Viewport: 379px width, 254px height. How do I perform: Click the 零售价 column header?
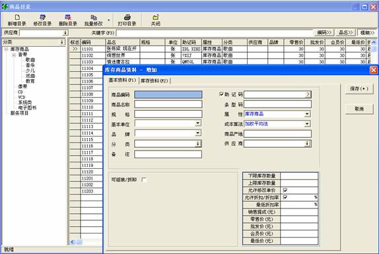coord(294,42)
